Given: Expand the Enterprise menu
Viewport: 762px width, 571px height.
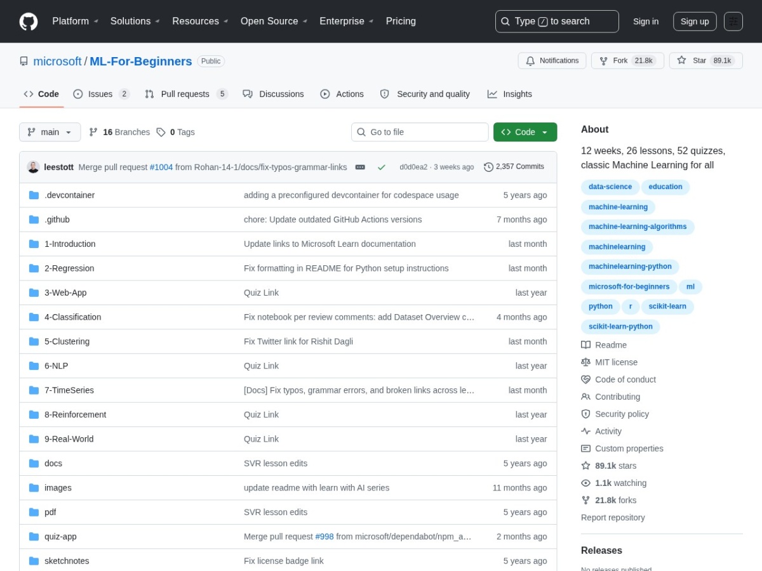Looking at the screenshot, I should pos(346,21).
